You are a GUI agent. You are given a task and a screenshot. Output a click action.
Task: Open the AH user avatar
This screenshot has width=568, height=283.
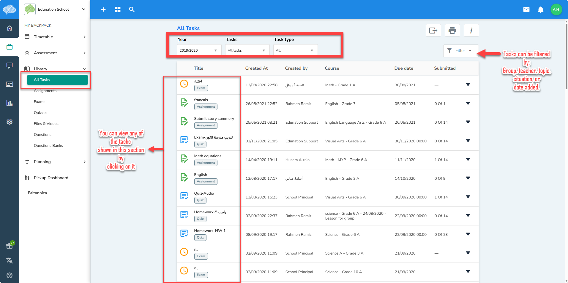pyautogui.click(x=556, y=9)
